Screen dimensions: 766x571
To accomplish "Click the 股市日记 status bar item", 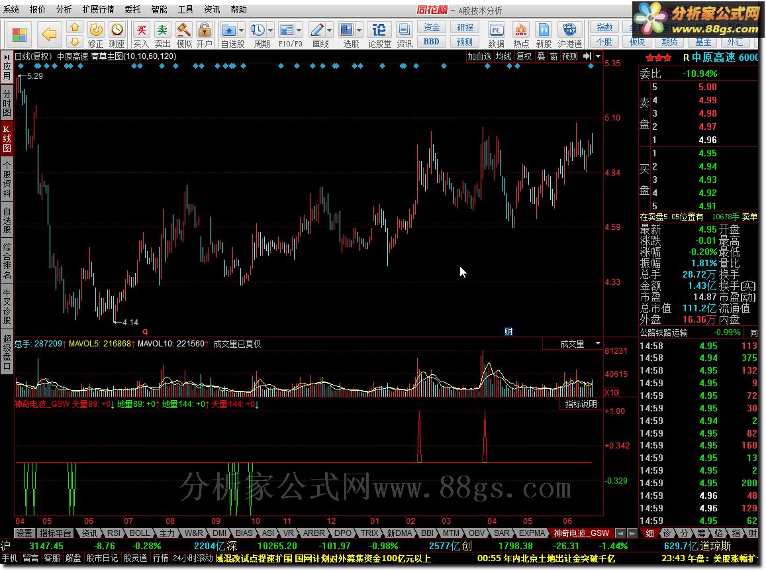I will pyautogui.click(x=102, y=558).
